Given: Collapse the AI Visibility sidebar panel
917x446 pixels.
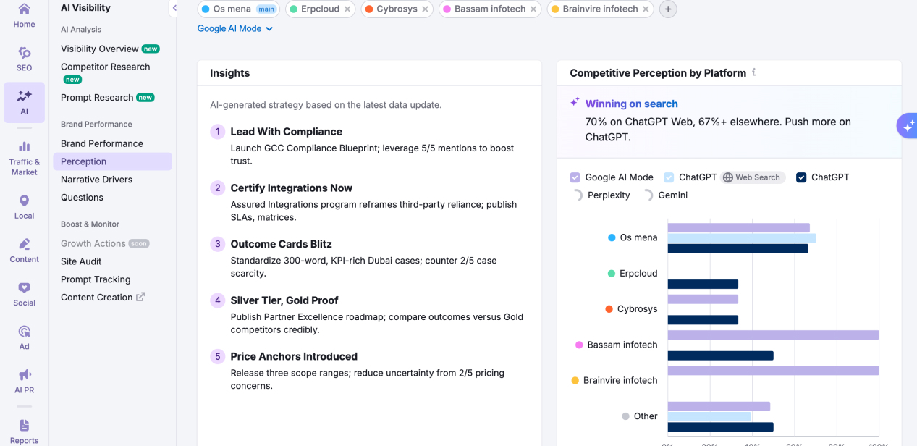Looking at the screenshot, I should click(x=174, y=8).
